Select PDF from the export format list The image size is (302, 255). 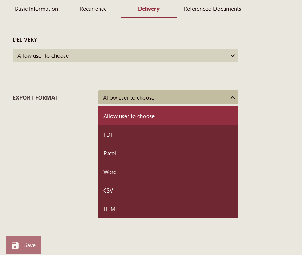click(x=168, y=135)
